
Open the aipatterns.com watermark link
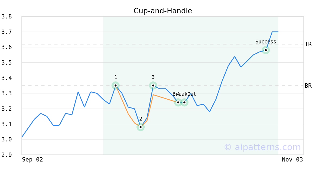click(x=262, y=147)
